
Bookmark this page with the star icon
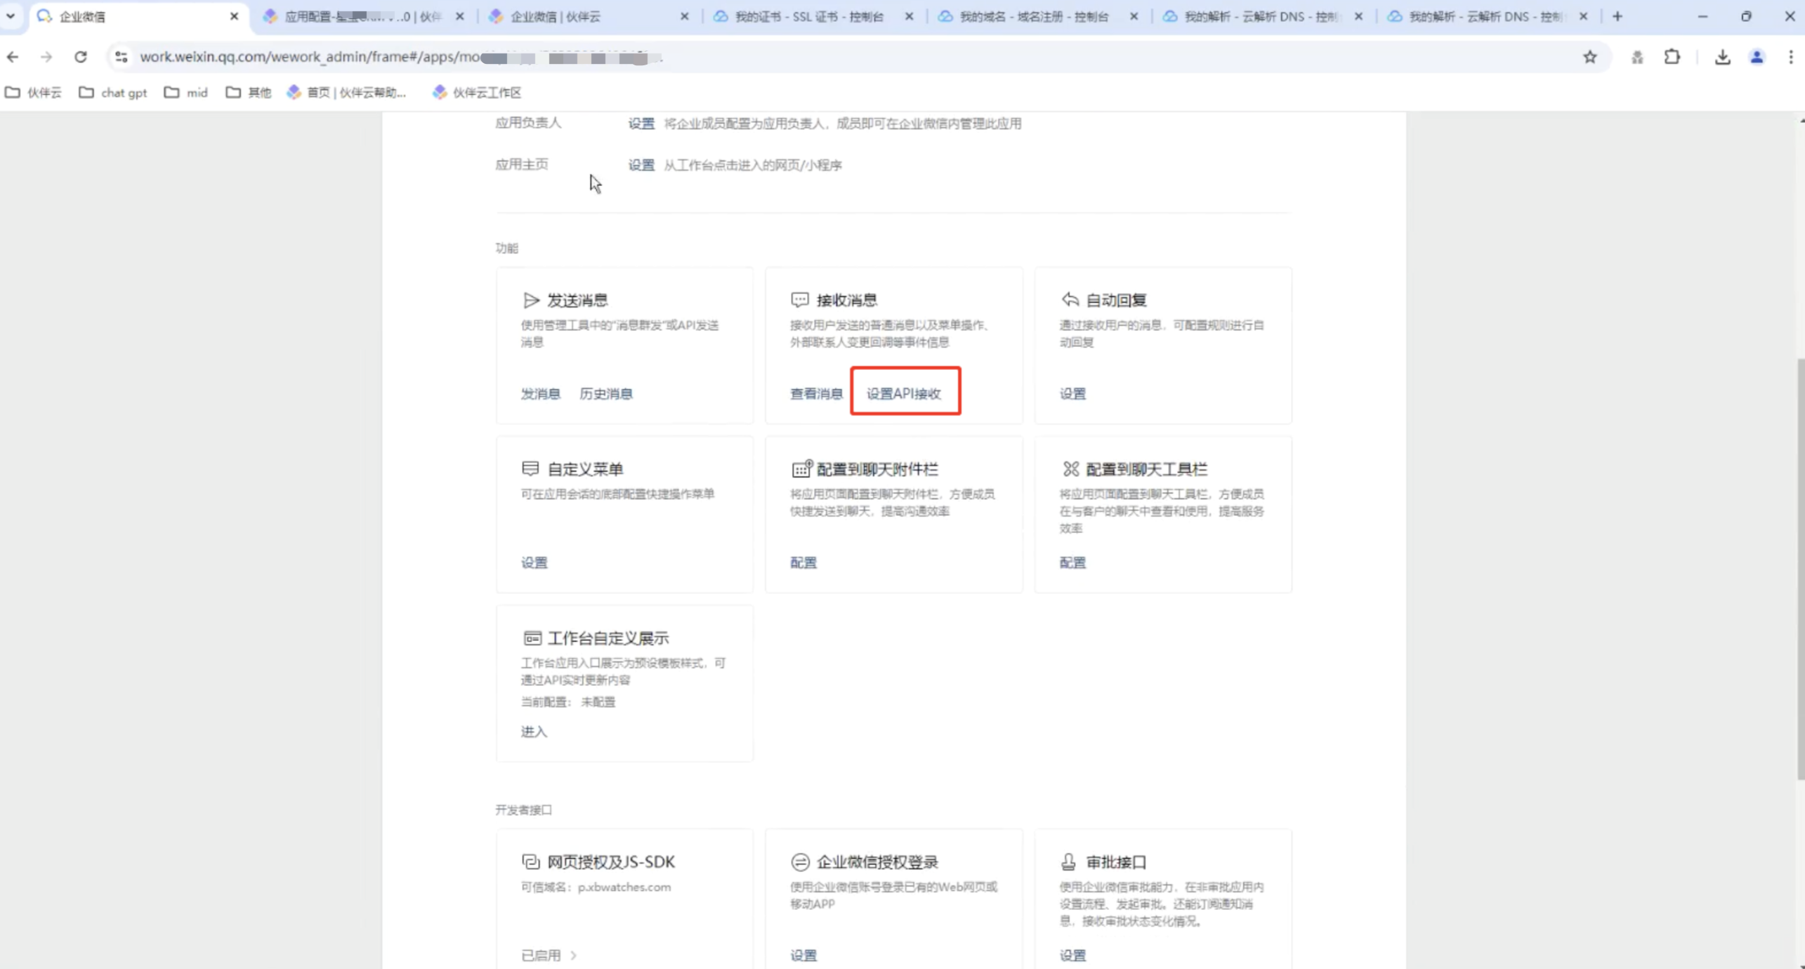pyautogui.click(x=1590, y=57)
